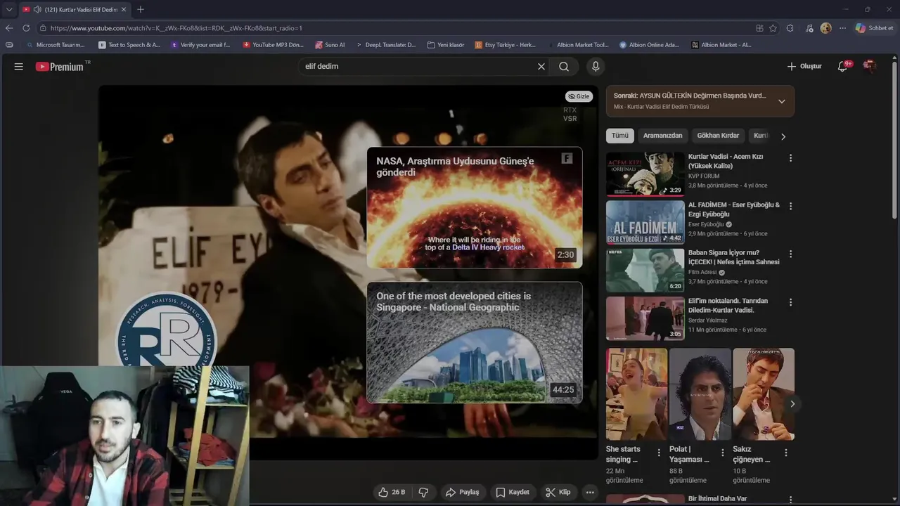This screenshot has width=900, height=506.
Task: Open the Text to Speech bookmark
Action: click(129, 45)
